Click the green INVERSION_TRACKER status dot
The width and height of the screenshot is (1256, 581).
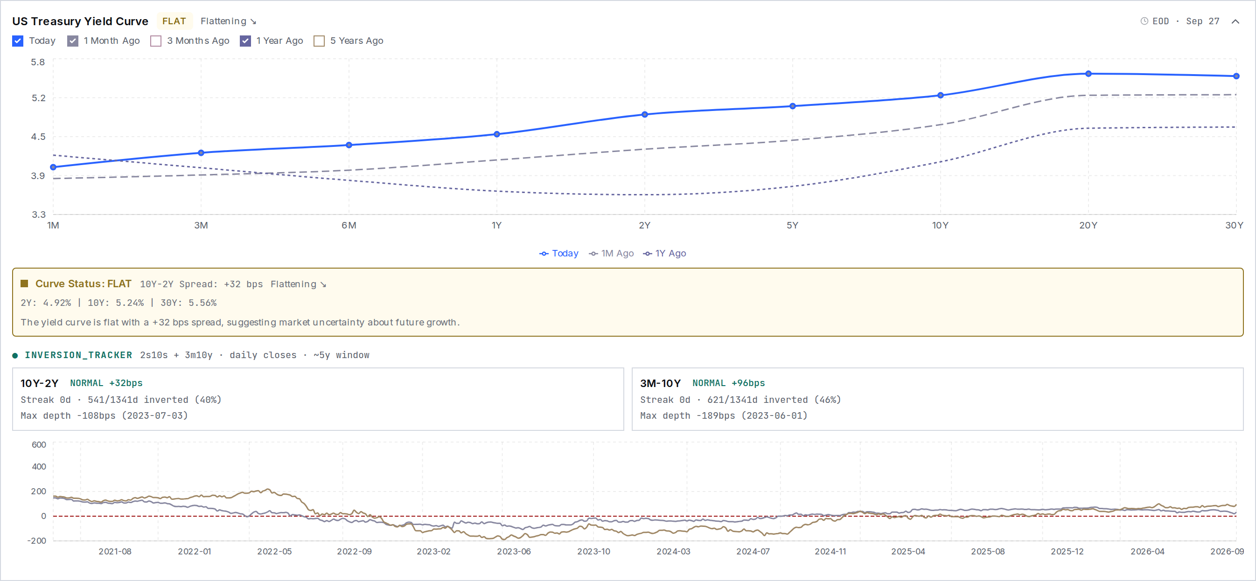coord(15,355)
